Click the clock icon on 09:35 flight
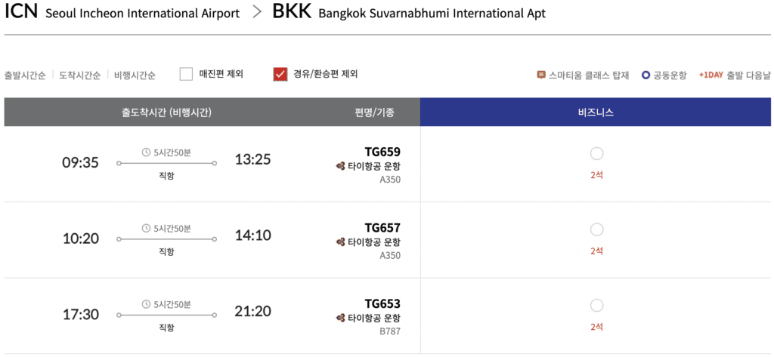This screenshot has height=357, width=774. [146, 152]
